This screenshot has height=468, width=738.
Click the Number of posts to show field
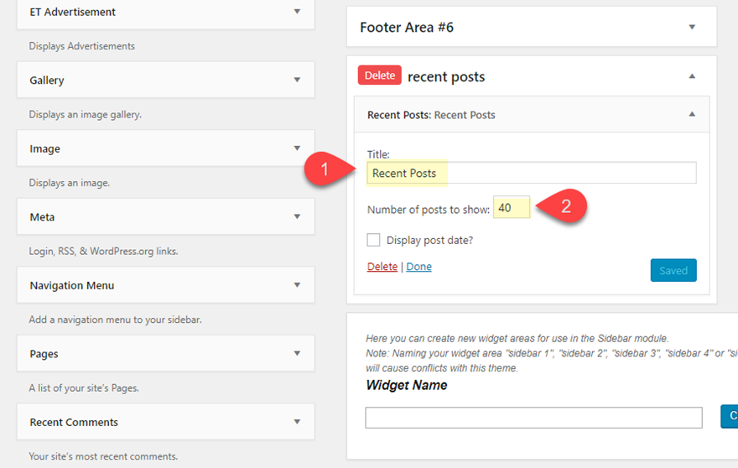pyautogui.click(x=512, y=207)
